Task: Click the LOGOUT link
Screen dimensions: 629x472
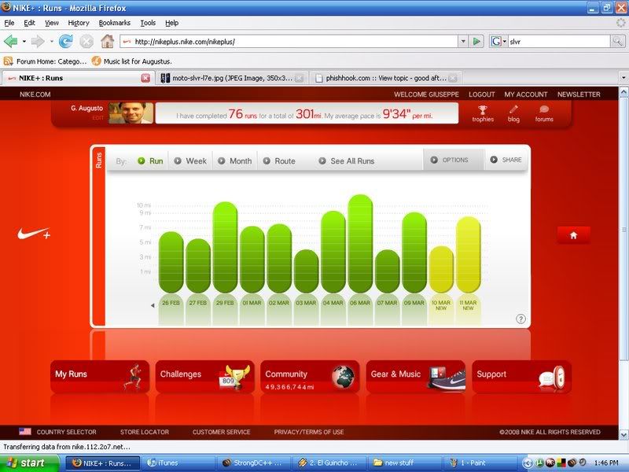Action: 481,94
